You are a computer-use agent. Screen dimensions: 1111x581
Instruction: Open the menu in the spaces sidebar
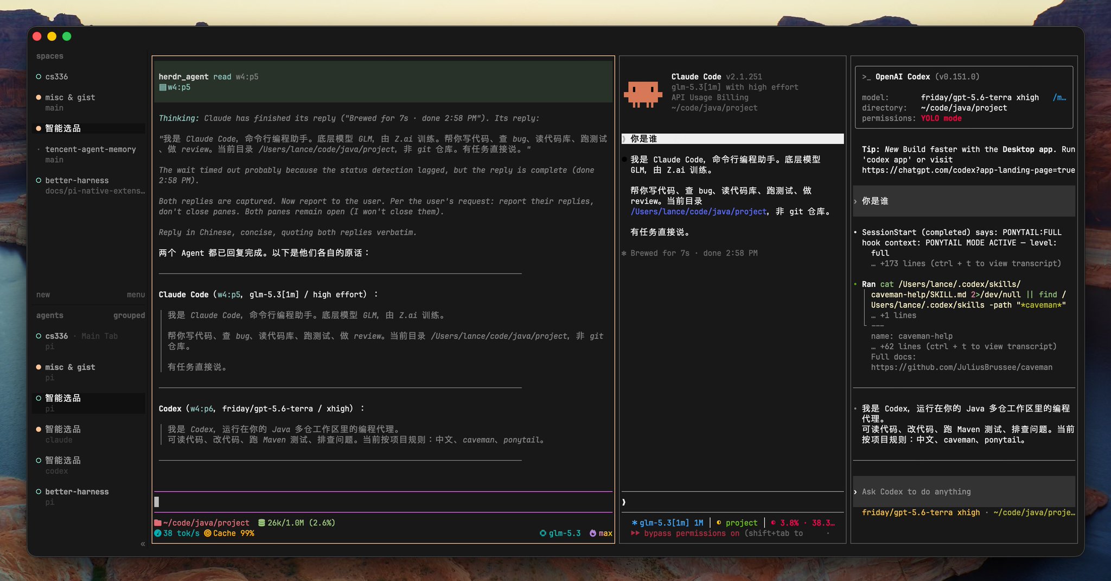click(x=136, y=295)
